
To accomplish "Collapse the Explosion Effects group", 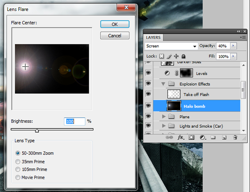I will tap(163, 84).
